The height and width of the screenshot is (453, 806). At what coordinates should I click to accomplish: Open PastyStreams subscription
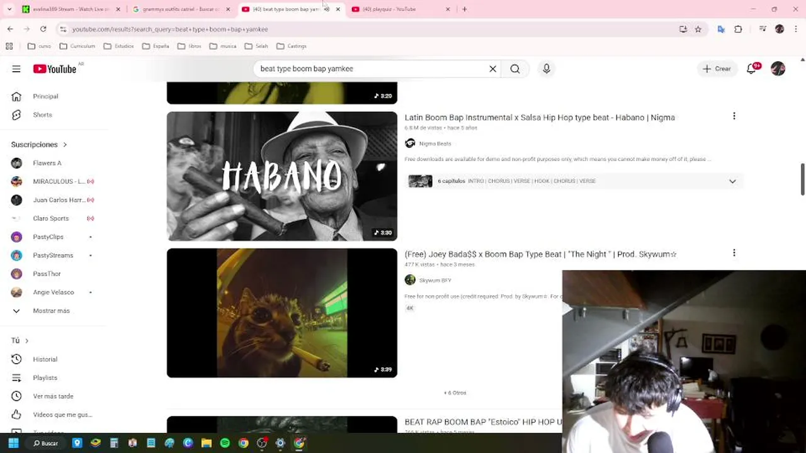[53, 255]
